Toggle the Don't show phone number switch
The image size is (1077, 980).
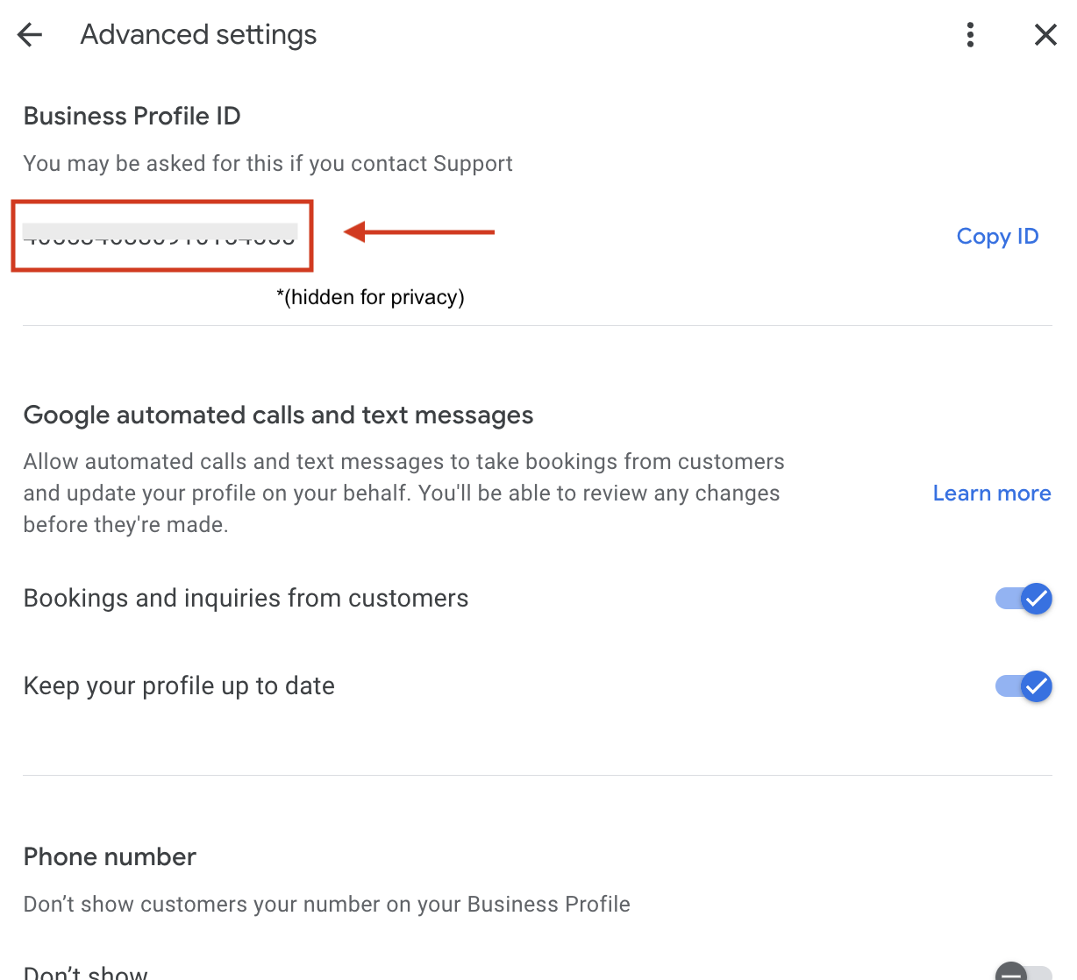coord(1024,971)
